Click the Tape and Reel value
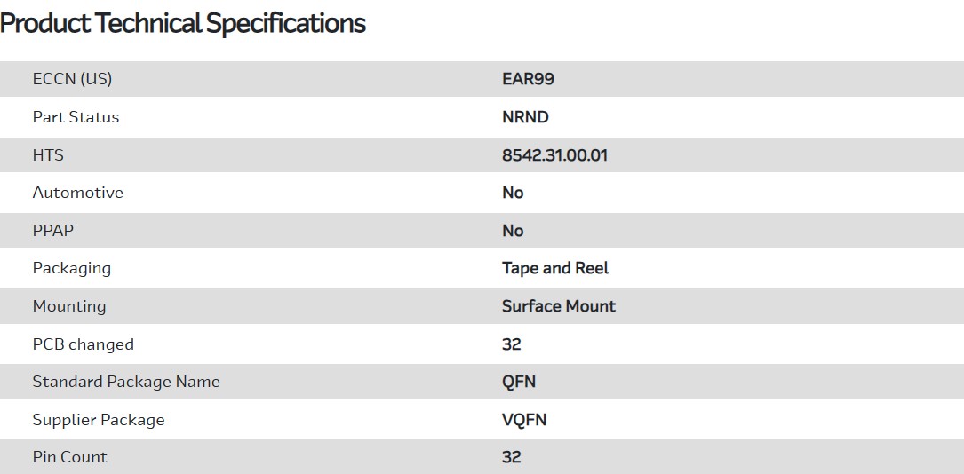964x474 pixels. point(555,268)
